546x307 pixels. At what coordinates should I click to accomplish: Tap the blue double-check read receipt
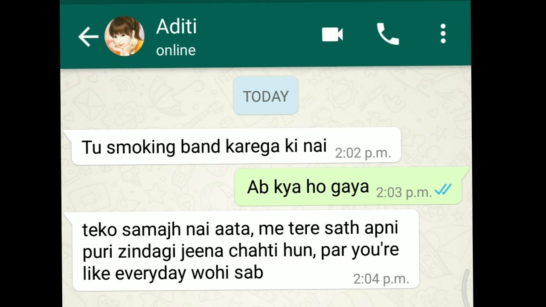[x=443, y=190]
